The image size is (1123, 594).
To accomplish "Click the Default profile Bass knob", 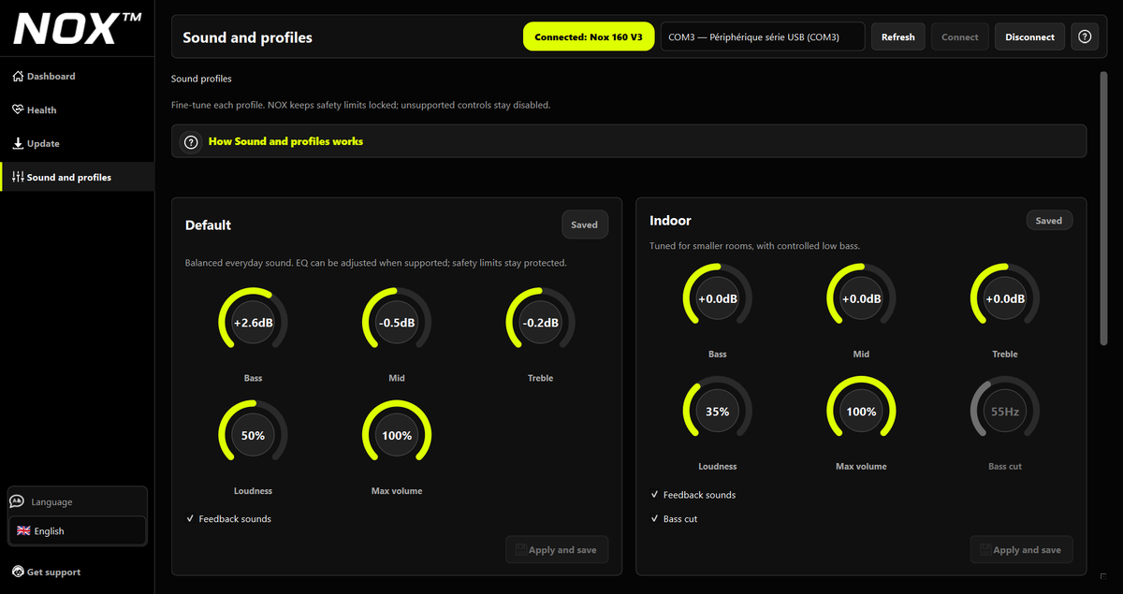I will click(253, 323).
